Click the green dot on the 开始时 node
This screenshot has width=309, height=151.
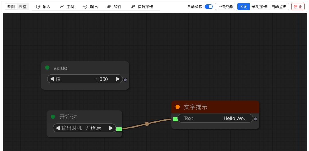point(53,117)
